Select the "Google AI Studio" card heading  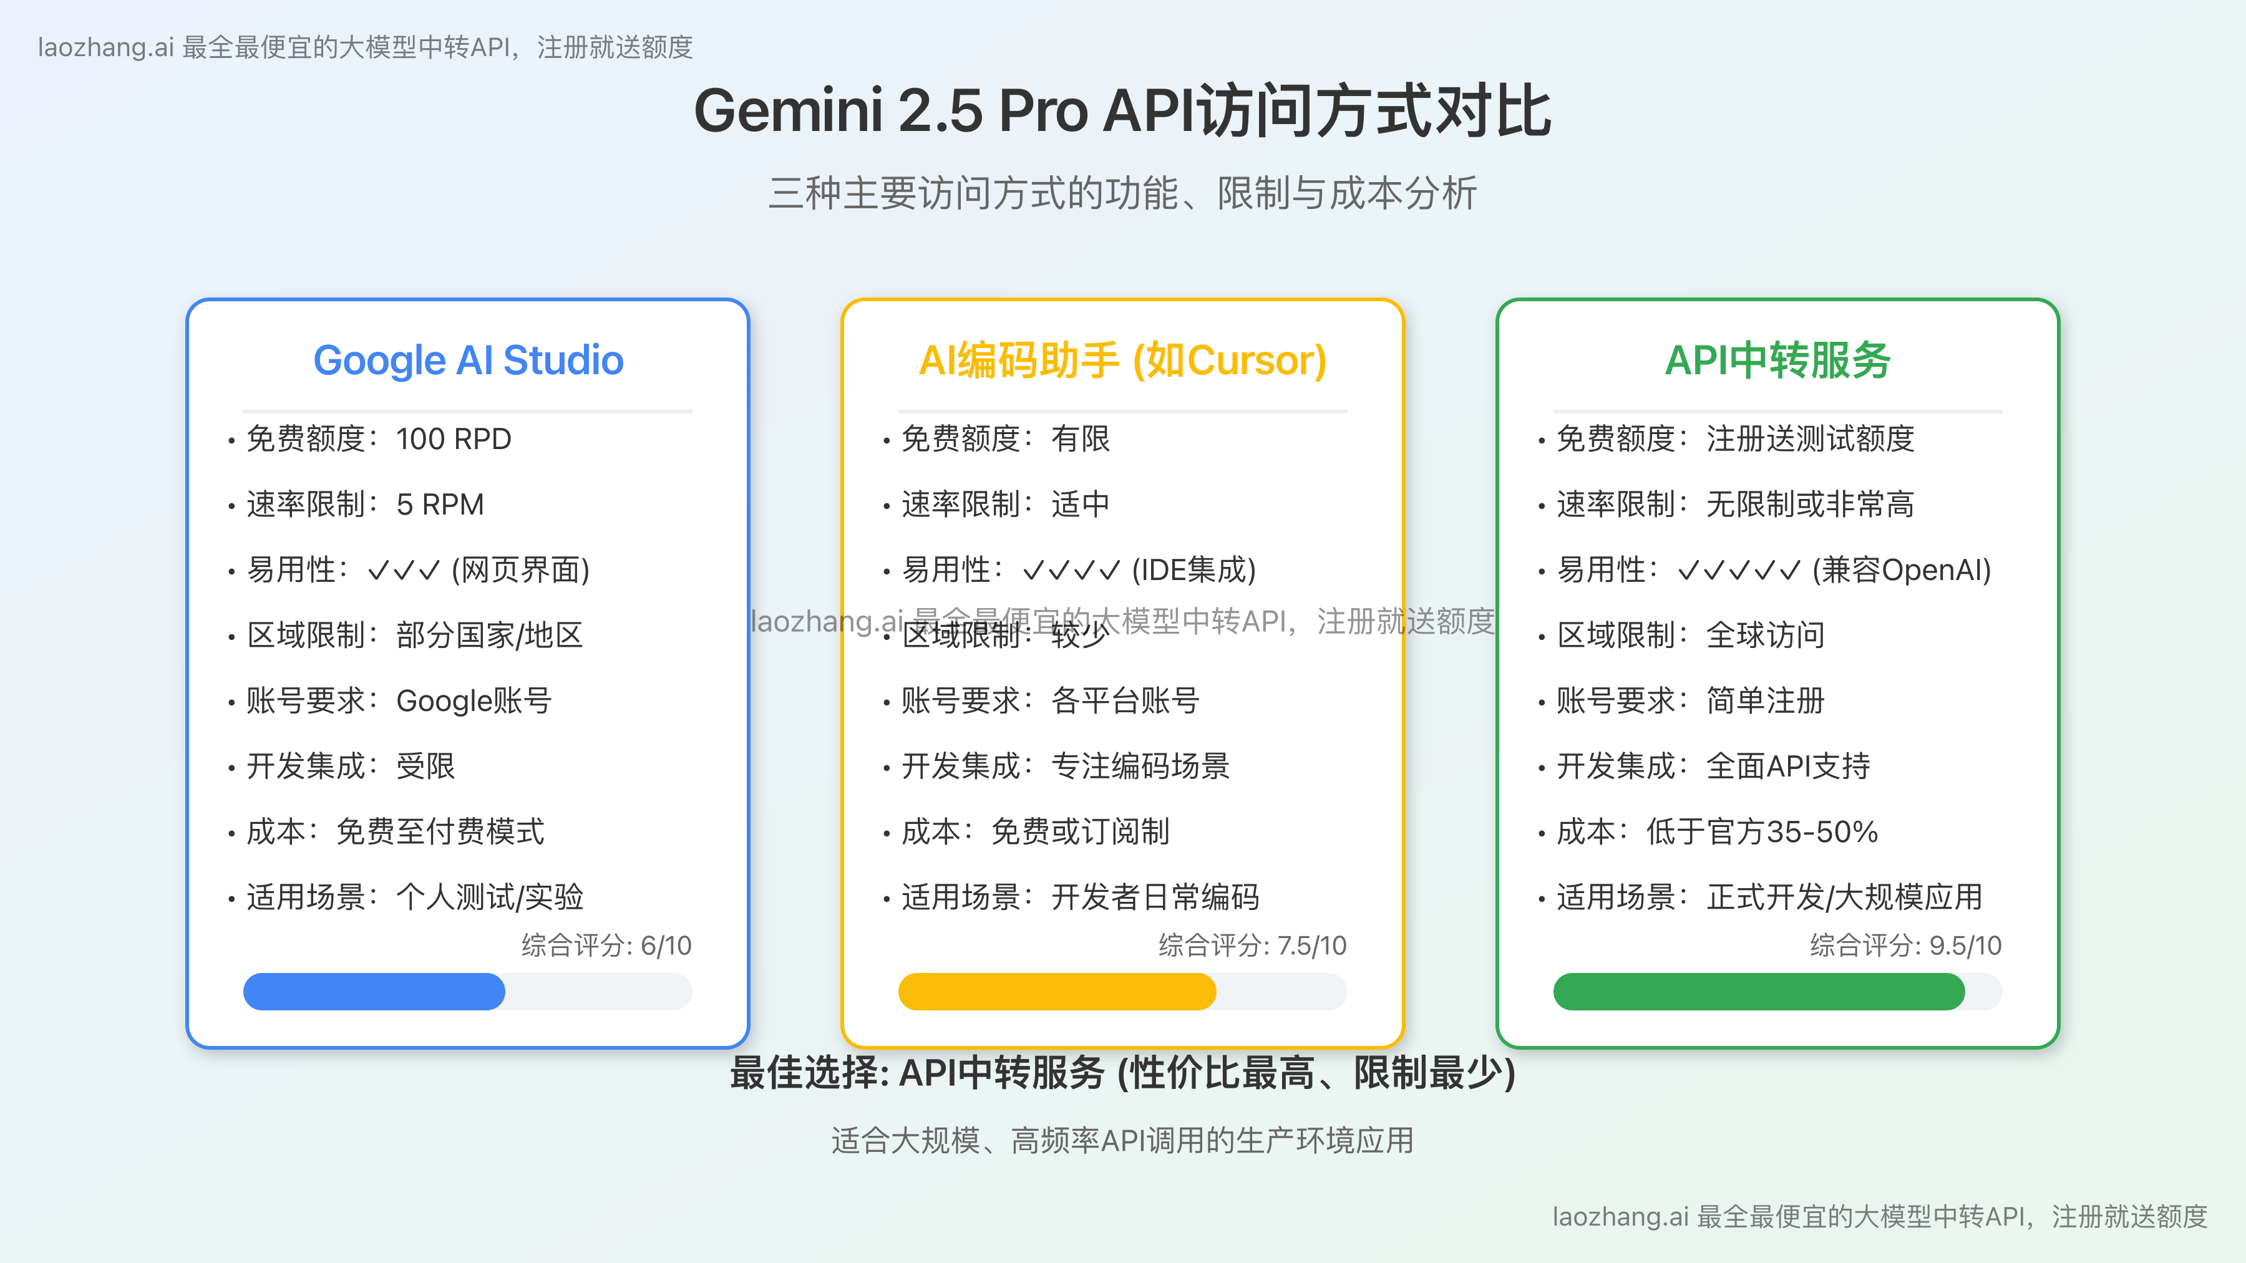(x=468, y=360)
